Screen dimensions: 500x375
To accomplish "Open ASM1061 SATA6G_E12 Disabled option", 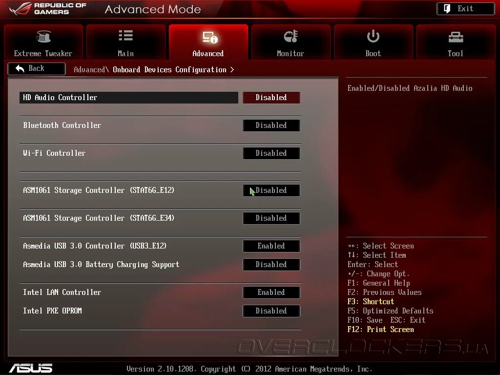I will point(271,190).
